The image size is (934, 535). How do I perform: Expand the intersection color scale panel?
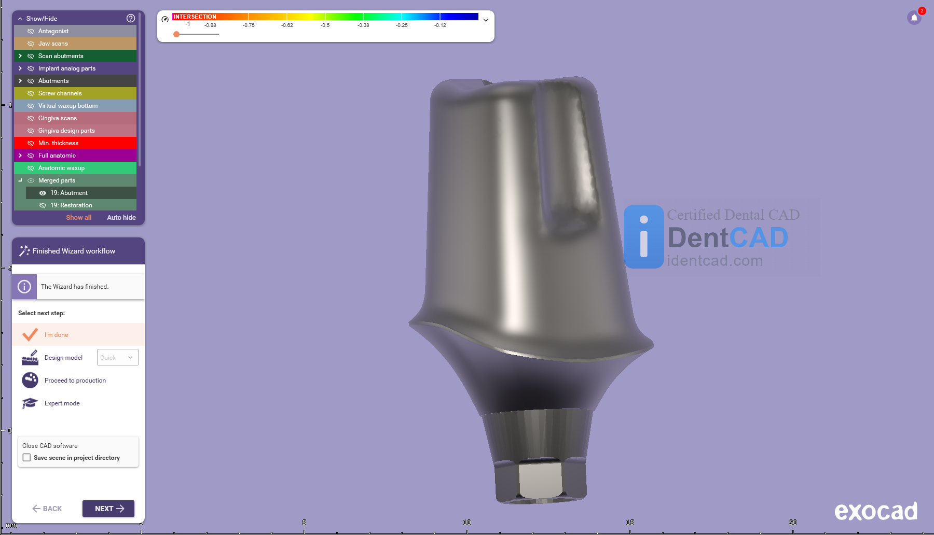pos(486,20)
